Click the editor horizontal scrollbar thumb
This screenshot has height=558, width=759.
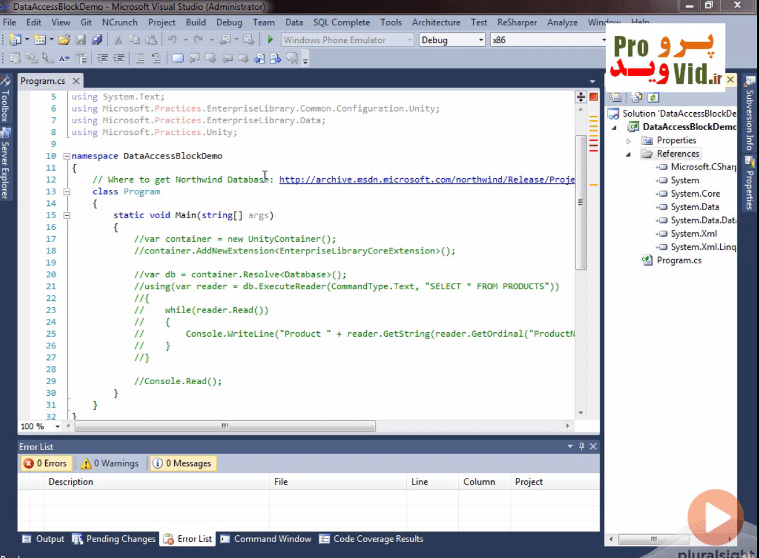[225, 426]
